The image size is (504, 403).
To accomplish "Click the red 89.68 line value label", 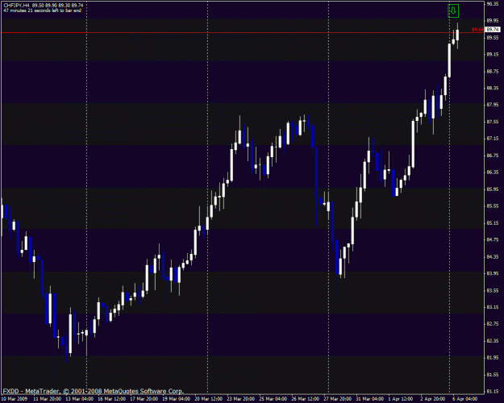I will (477, 30).
